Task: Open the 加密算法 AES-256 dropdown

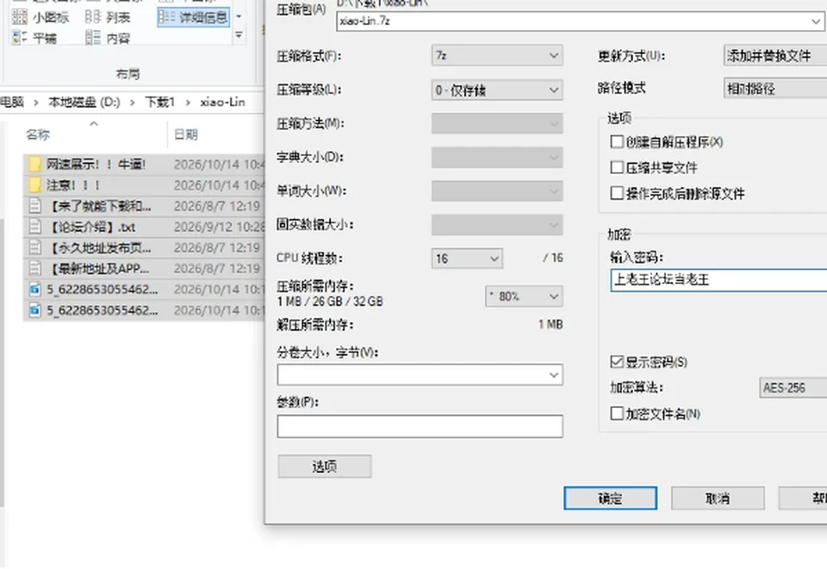Action: coord(793,387)
